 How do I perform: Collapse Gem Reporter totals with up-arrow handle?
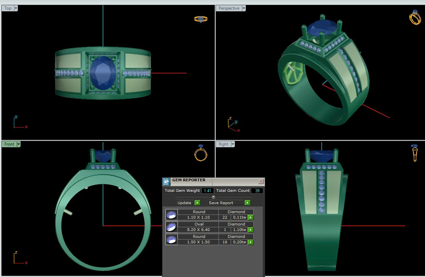(x=213, y=197)
